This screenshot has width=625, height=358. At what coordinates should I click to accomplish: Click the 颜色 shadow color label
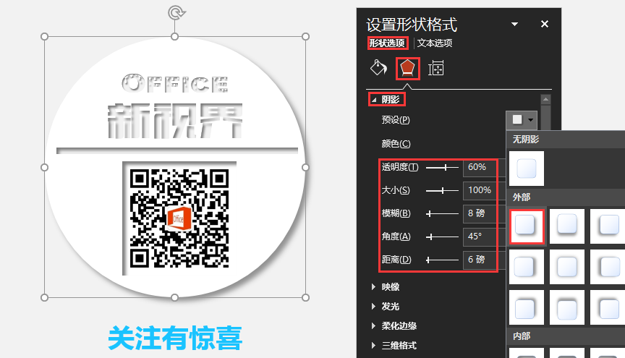(396, 143)
